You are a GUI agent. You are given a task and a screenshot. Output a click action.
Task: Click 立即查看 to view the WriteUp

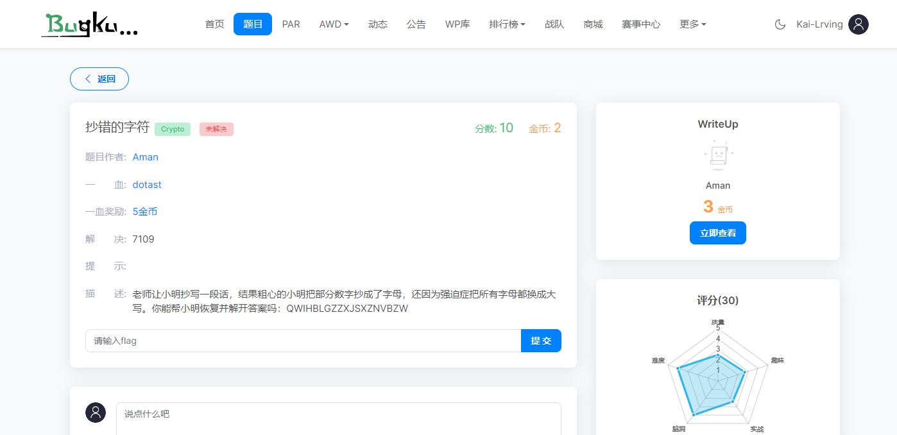point(717,233)
